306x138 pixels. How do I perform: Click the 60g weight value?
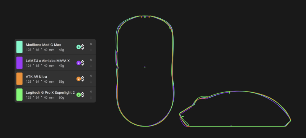tap(62, 98)
